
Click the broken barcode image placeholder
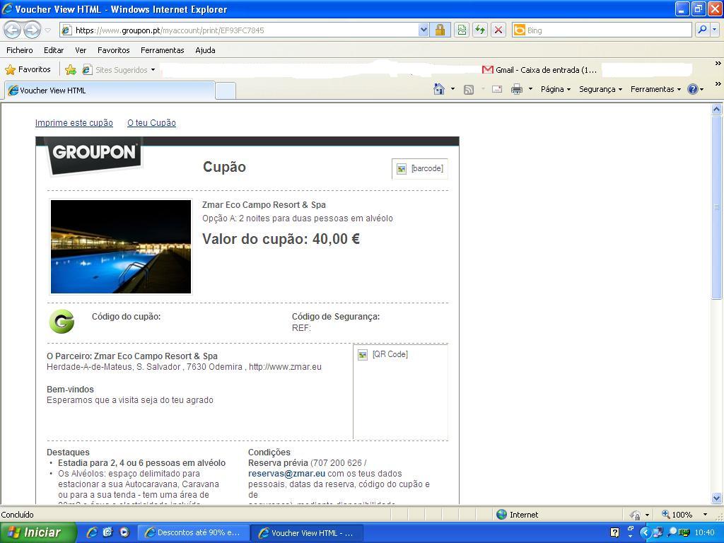[420, 168]
